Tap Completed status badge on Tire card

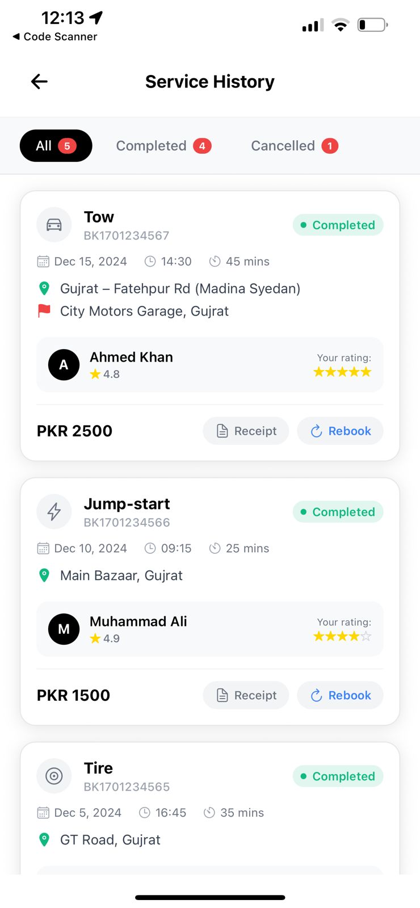(338, 776)
